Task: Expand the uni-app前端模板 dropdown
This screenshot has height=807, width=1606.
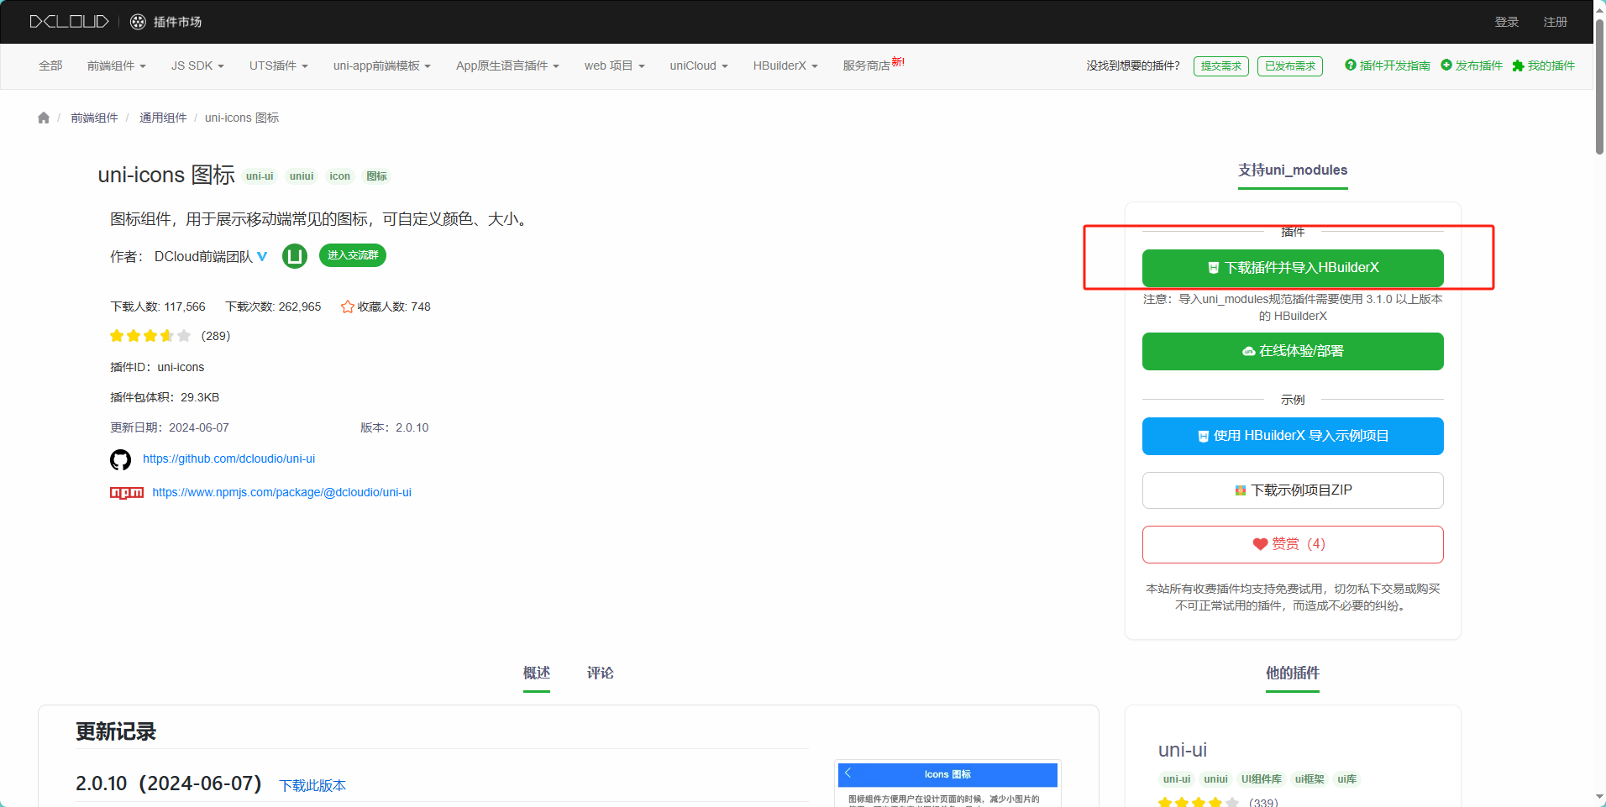Action: pyautogui.click(x=382, y=66)
